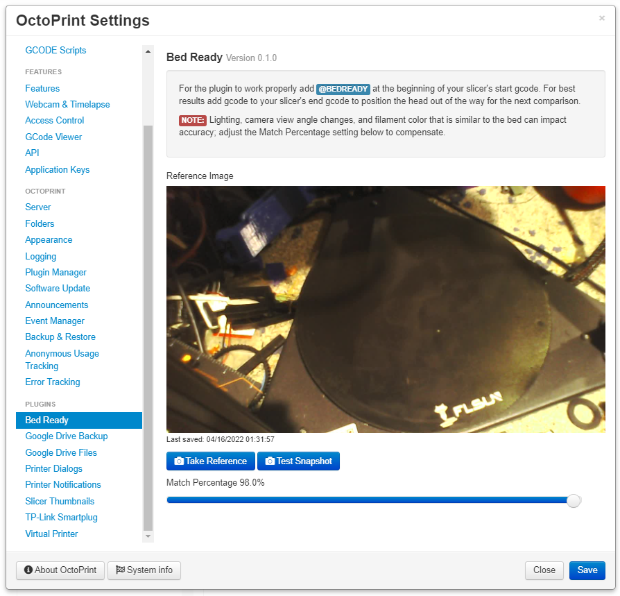
Task: Click the @BEDREADY code tag
Action: click(343, 89)
